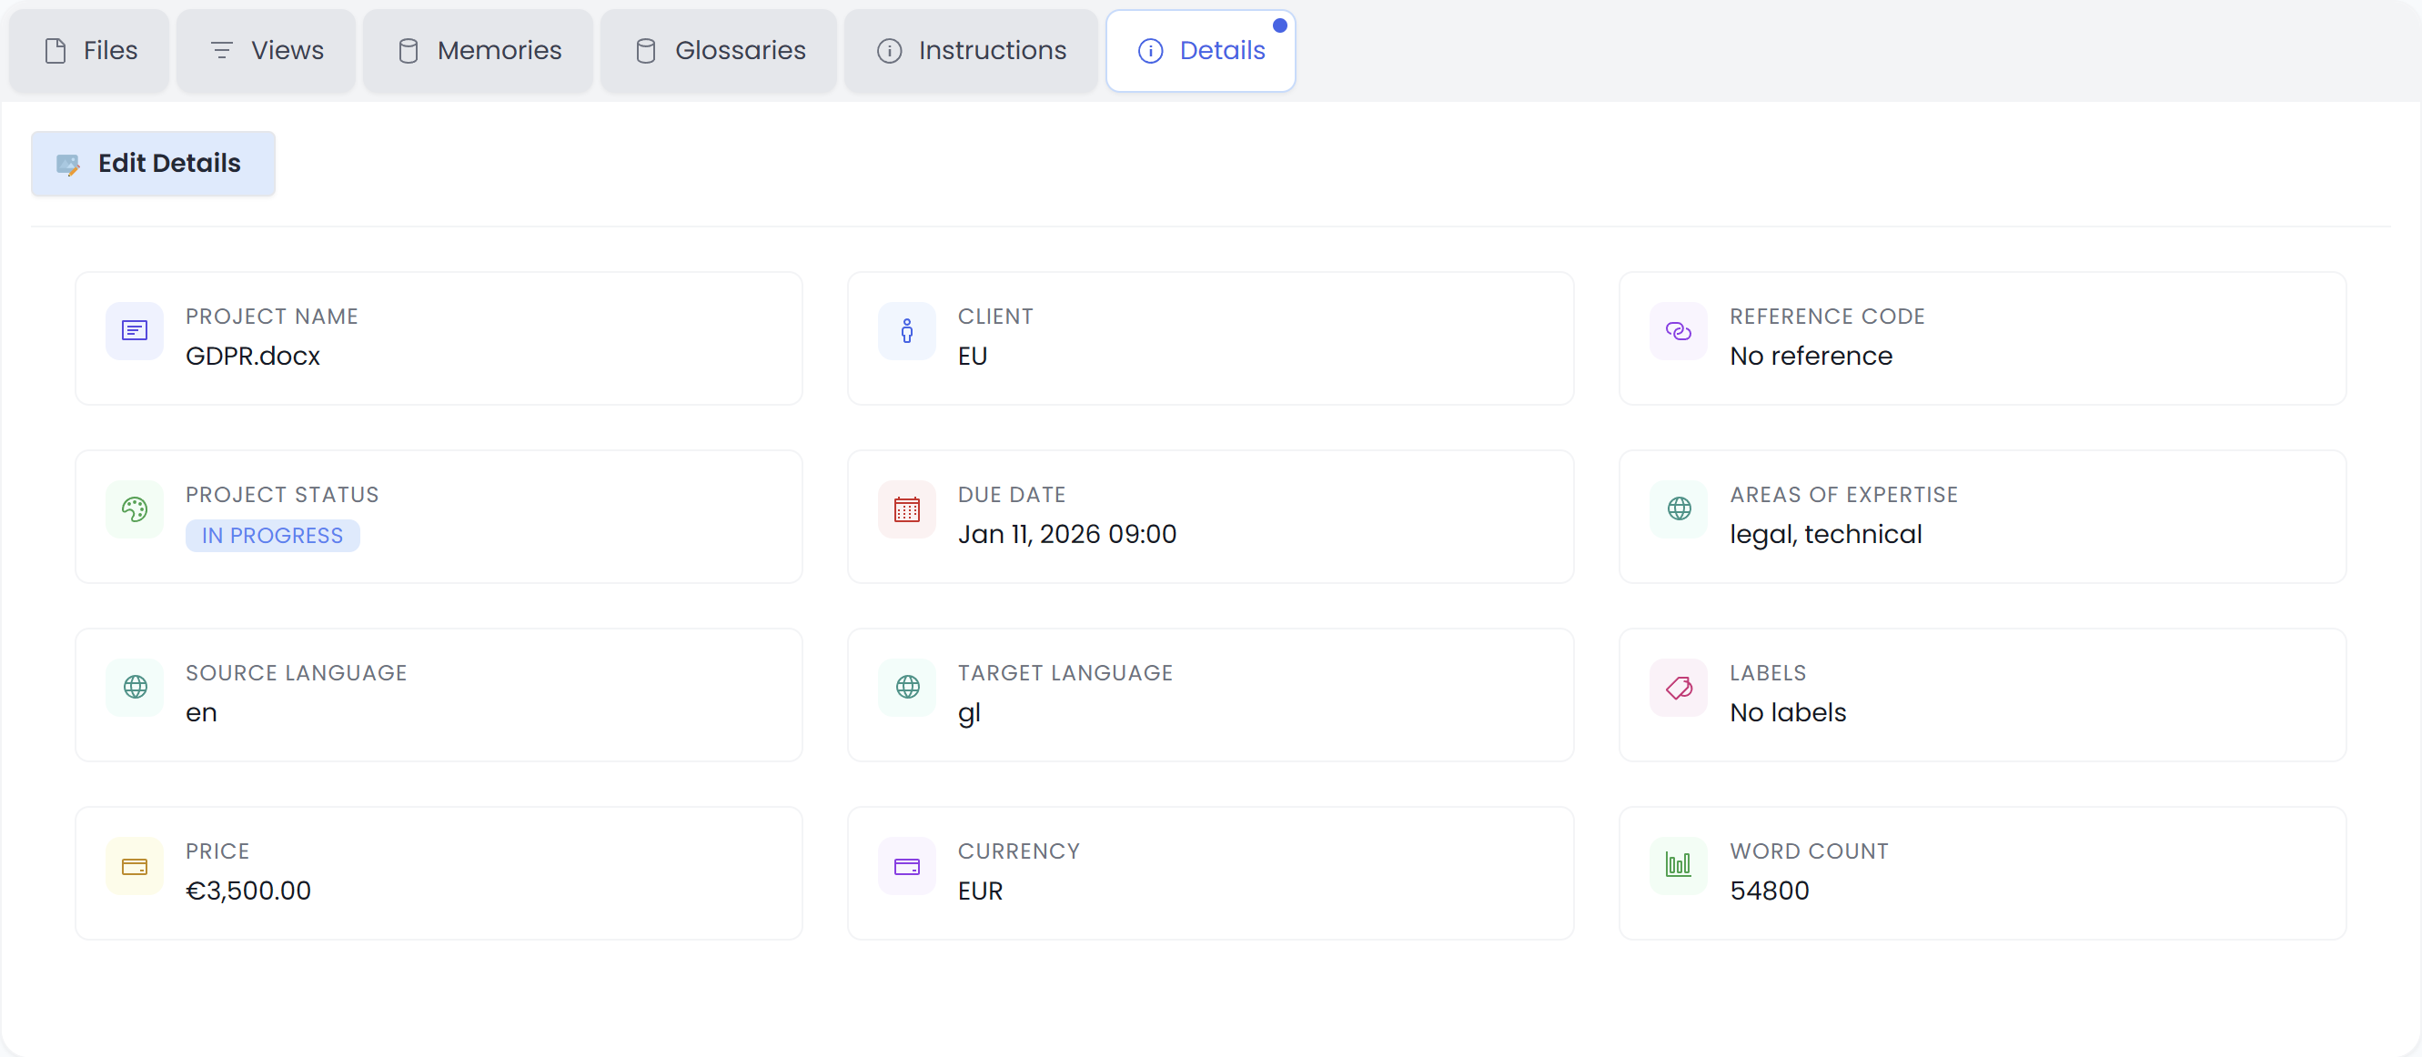Click the Currency card icon
The image size is (2422, 1057).
(906, 866)
